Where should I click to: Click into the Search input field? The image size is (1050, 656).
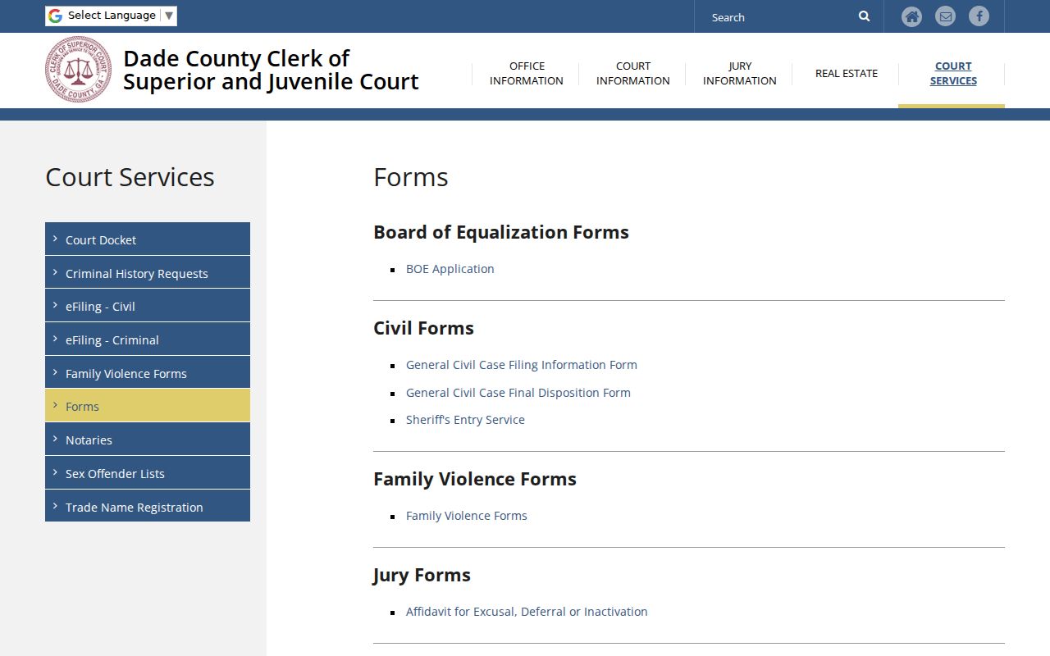(x=779, y=17)
